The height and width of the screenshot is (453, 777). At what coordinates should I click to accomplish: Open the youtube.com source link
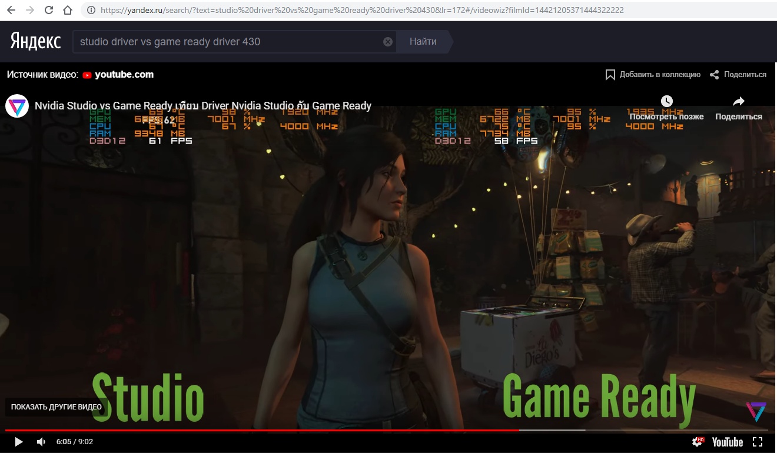point(124,75)
